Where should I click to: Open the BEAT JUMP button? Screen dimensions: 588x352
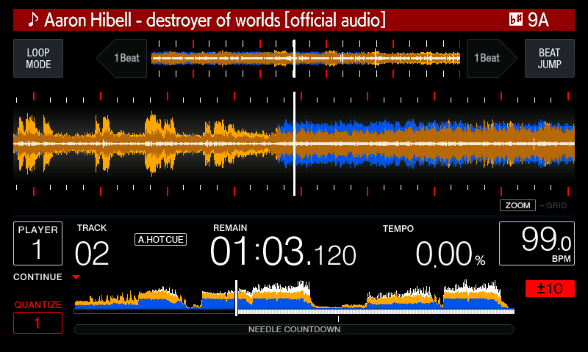[x=549, y=59]
